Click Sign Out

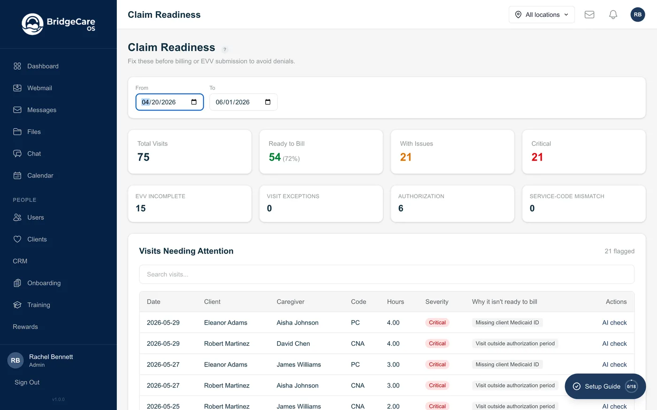click(27, 382)
